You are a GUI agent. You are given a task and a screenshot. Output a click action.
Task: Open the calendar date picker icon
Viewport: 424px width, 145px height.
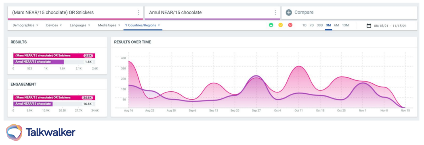click(369, 26)
